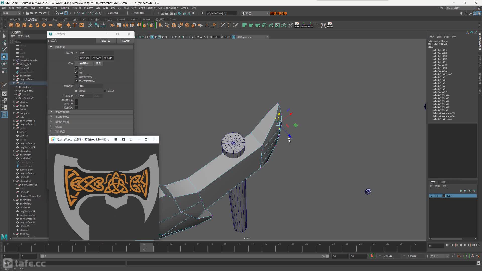Screen dimensions: 482x271
Task: Create a polygon cone from the shelf
Action: (31, 25)
